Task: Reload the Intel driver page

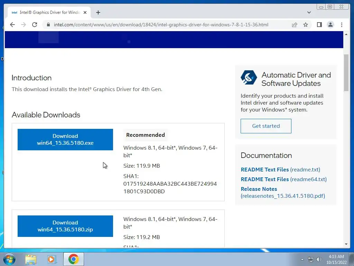Action: click(35, 25)
